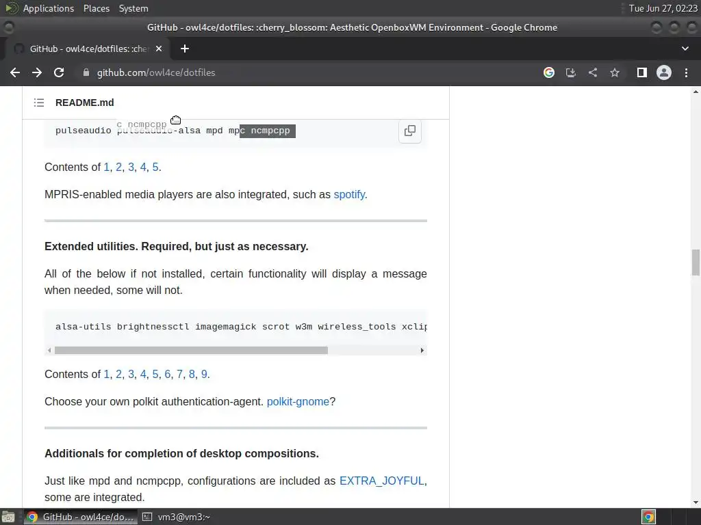Image resolution: width=701 pixels, height=525 pixels.
Task: Expand the tab search dropdown
Action: point(685,49)
